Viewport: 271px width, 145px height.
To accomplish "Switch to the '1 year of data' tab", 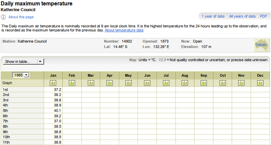I will [x=213, y=16].
